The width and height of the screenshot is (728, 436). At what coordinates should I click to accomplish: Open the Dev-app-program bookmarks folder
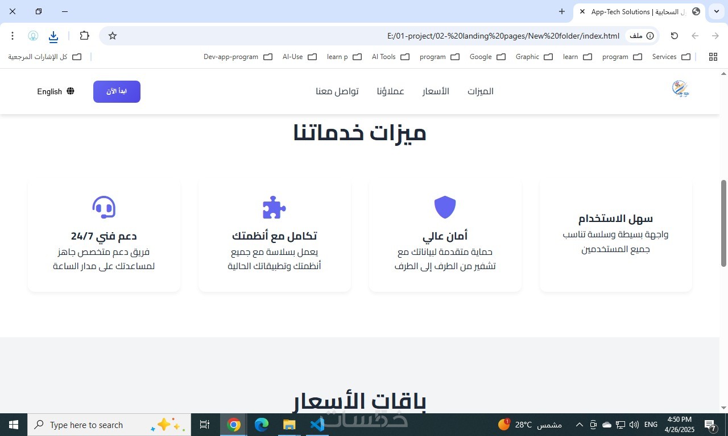(x=238, y=57)
